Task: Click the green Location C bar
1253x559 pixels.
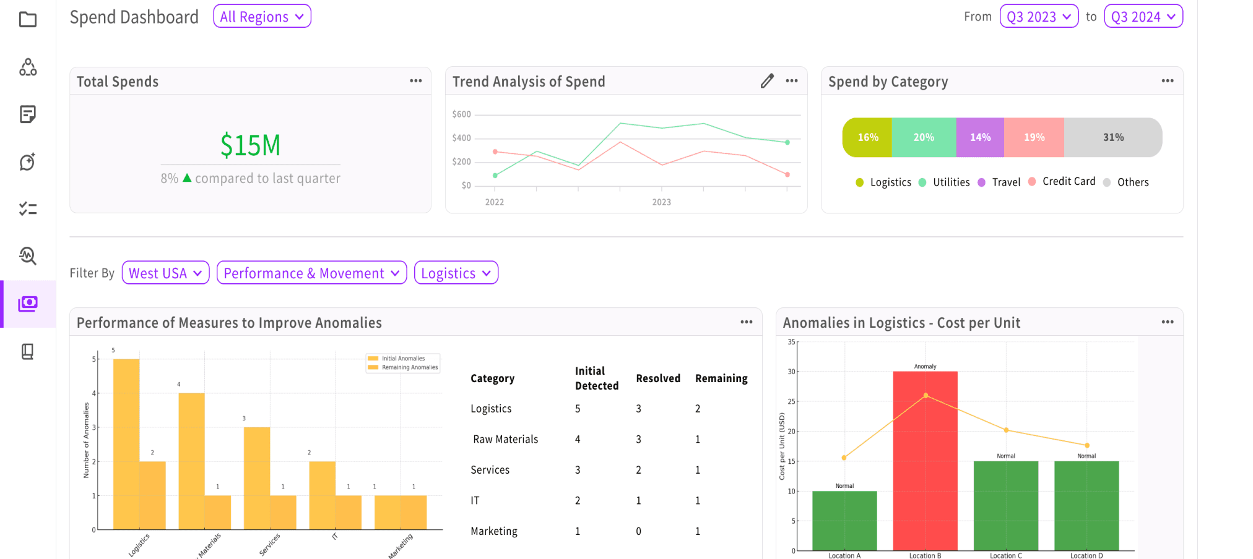Action: point(1006,506)
